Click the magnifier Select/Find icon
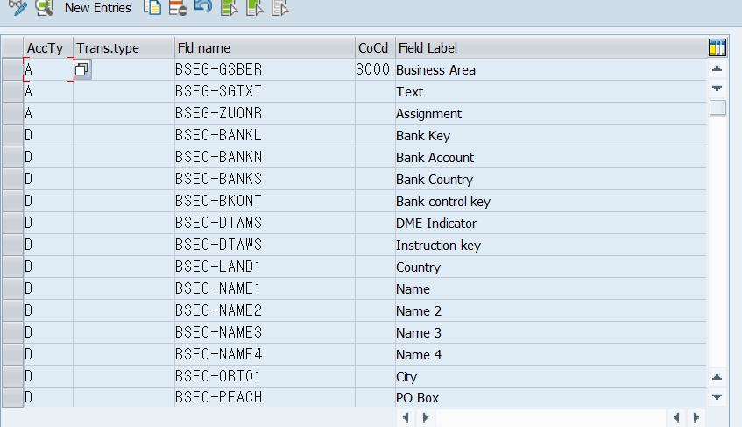The image size is (742, 427). click(44, 7)
